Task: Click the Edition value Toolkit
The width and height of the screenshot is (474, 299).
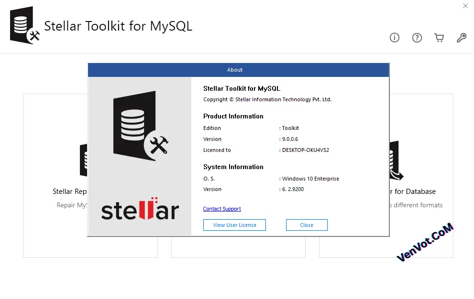Action: [290, 128]
